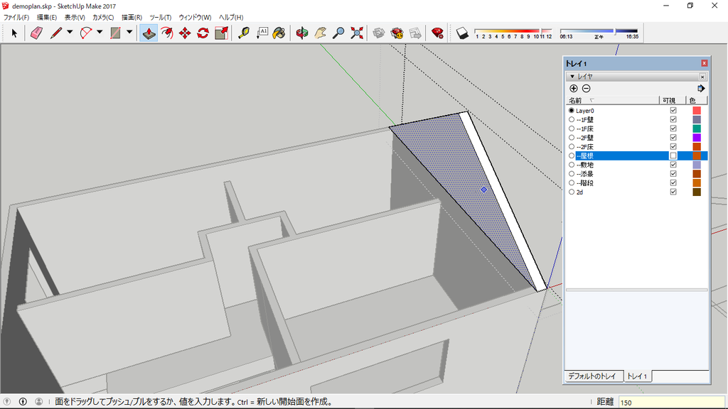Close the レイヤ panel section
Image resolution: width=728 pixels, height=409 pixels.
coord(702,77)
